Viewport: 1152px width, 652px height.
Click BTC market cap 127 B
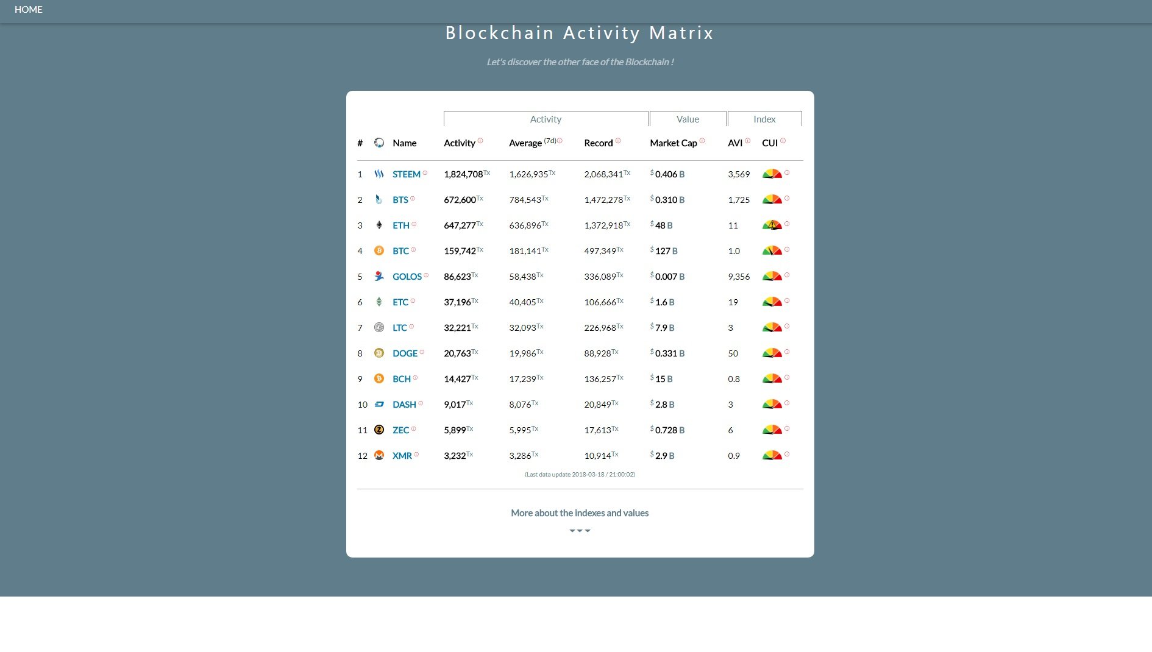[x=664, y=251]
